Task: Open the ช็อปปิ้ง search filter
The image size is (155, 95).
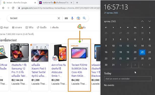Action: click(x=42, y=27)
